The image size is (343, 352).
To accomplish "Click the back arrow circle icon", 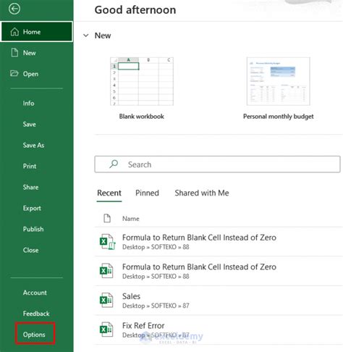I will click(x=14, y=9).
